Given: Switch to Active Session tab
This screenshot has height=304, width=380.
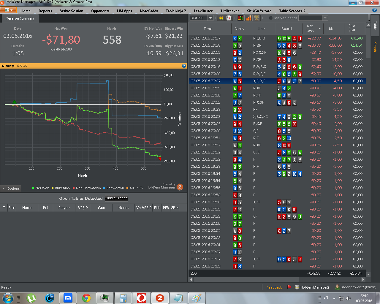Looking at the screenshot, I should [71, 11].
